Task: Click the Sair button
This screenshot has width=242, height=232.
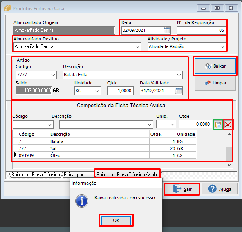Action: [181, 189]
